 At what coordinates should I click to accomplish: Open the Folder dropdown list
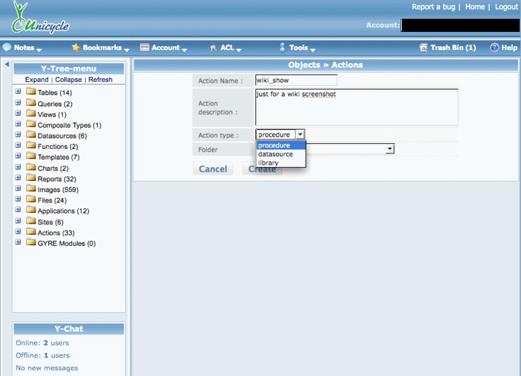point(390,149)
